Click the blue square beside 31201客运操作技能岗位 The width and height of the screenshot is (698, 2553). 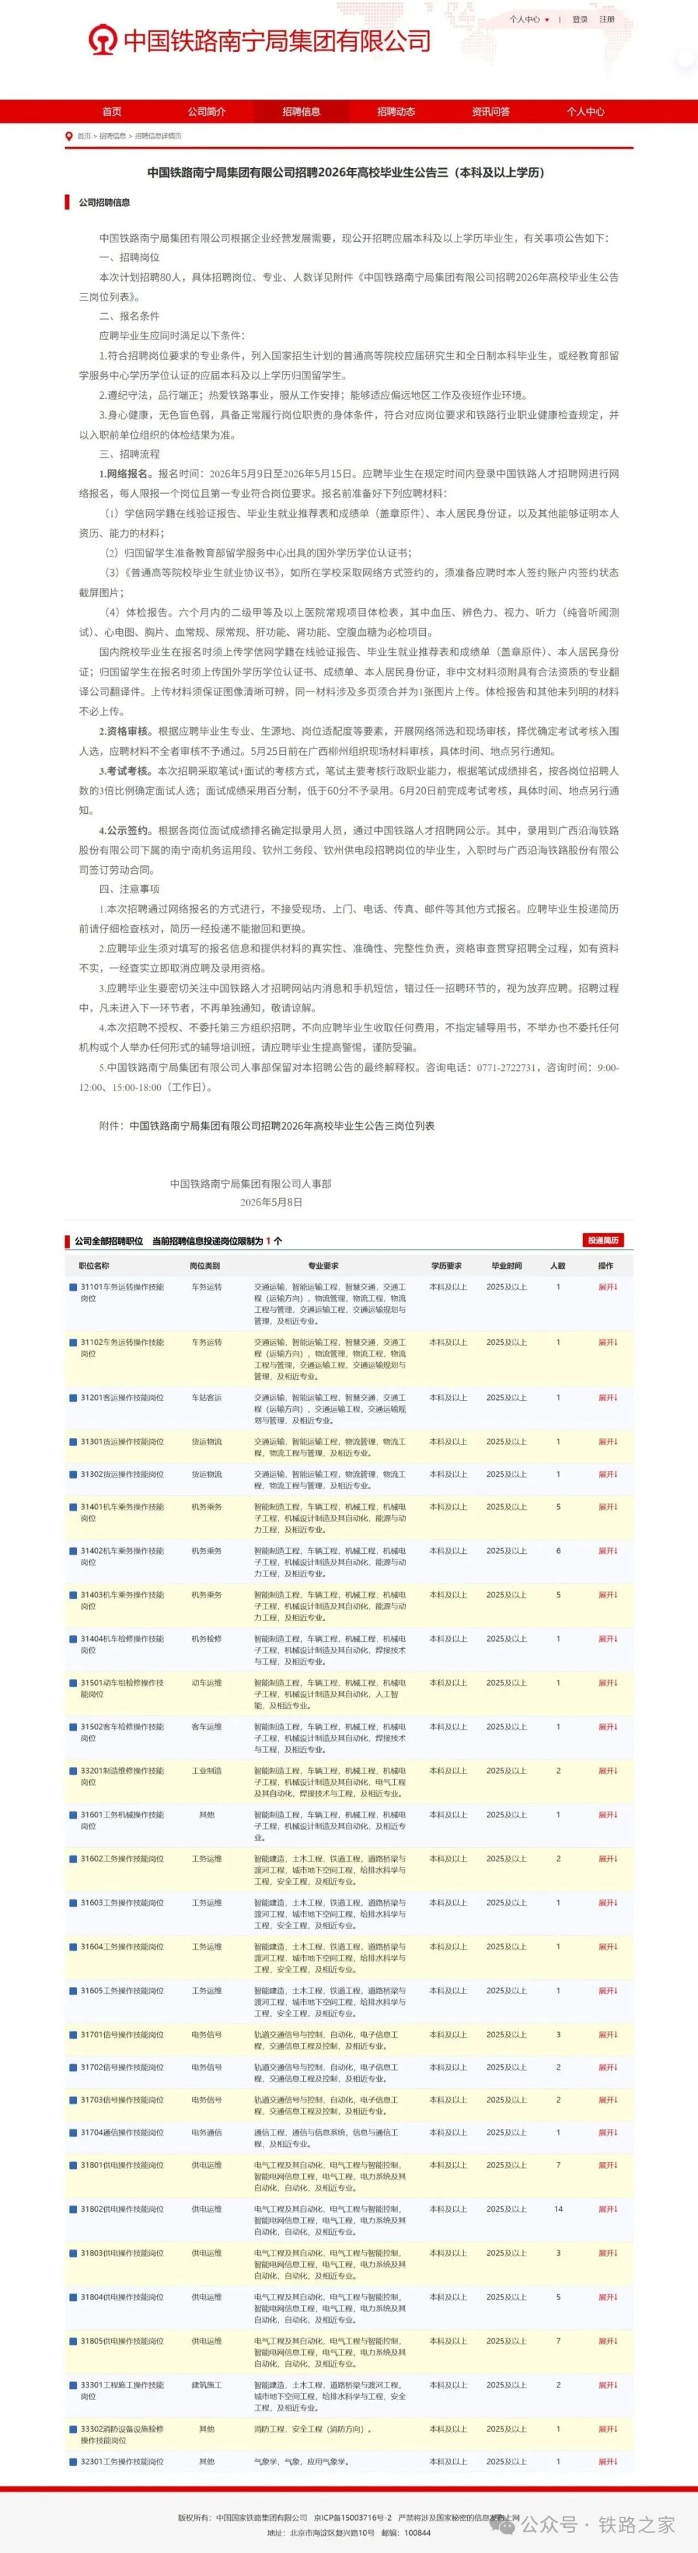pyautogui.click(x=72, y=1397)
